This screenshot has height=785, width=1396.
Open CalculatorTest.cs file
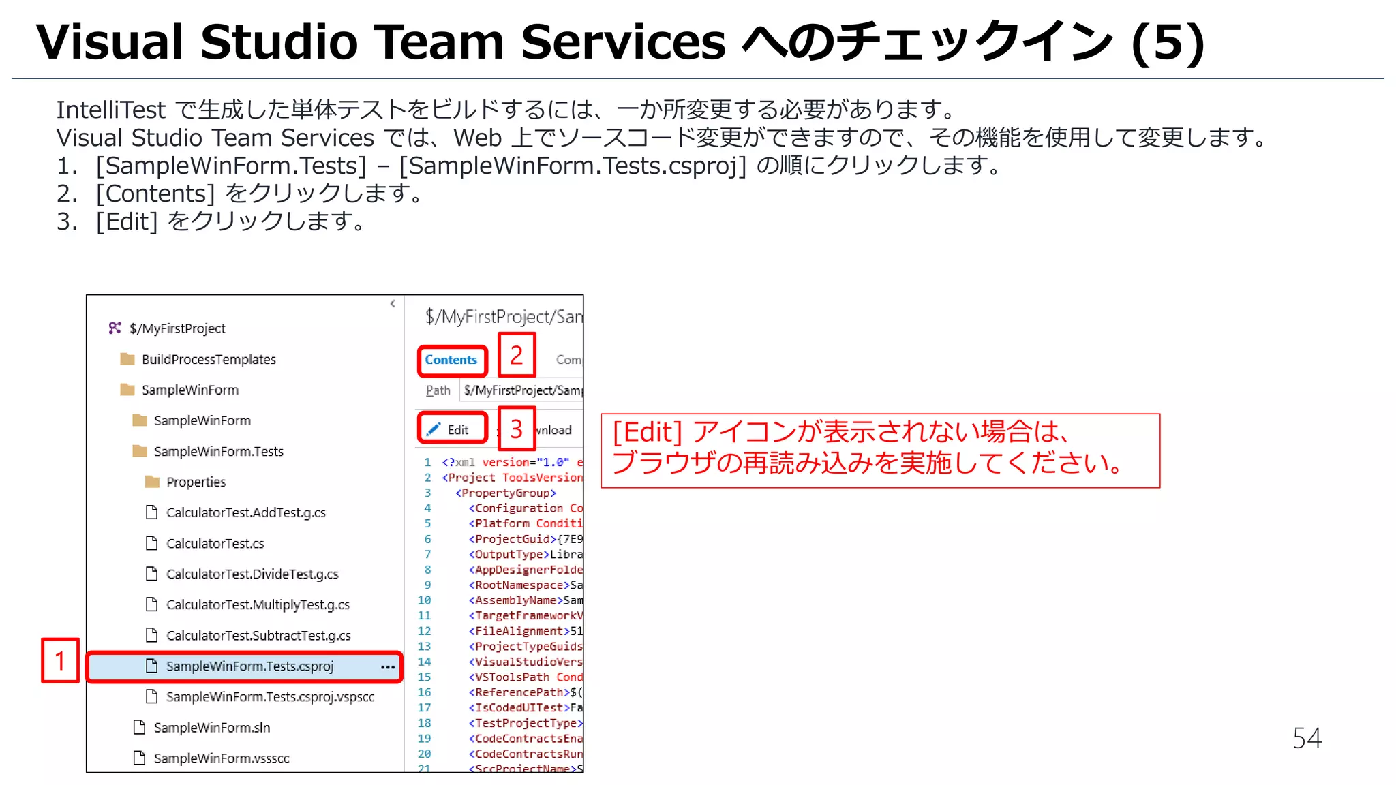point(215,543)
